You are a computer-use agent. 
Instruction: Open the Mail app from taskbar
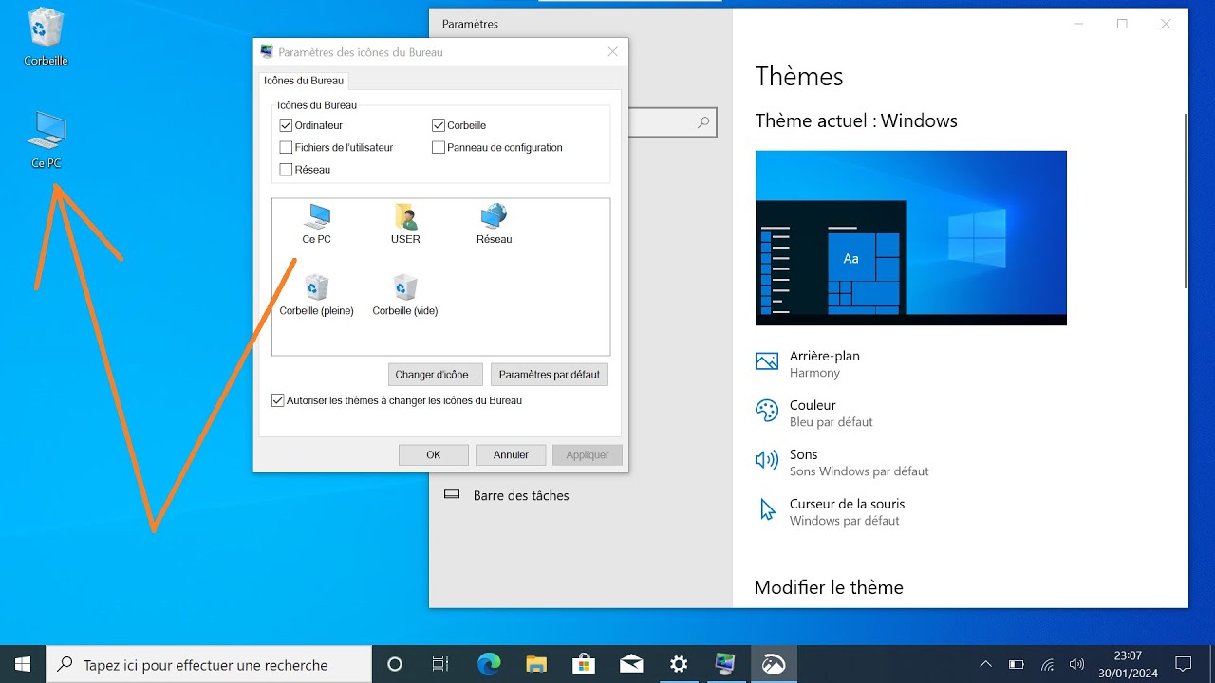pos(631,664)
